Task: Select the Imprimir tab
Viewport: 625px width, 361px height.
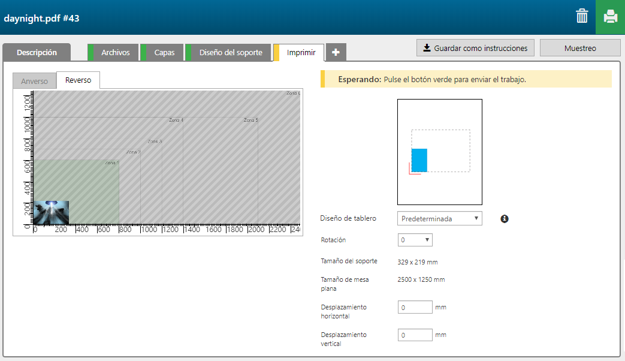Action: pos(301,53)
